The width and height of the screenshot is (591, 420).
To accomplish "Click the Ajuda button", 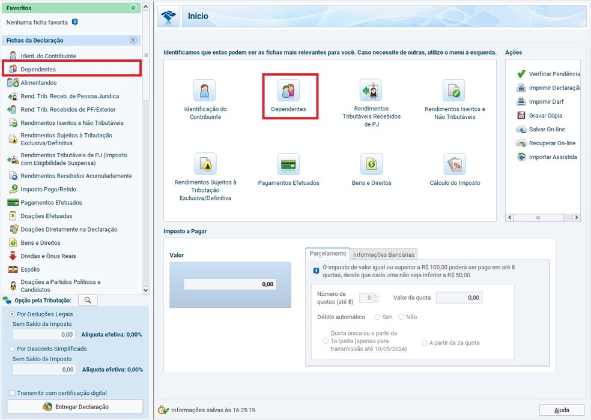I will pyautogui.click(x=562, y=410).
